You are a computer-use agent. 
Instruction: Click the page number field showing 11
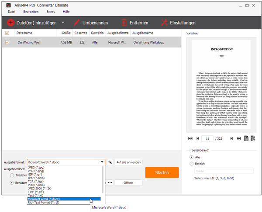(207, 138)
